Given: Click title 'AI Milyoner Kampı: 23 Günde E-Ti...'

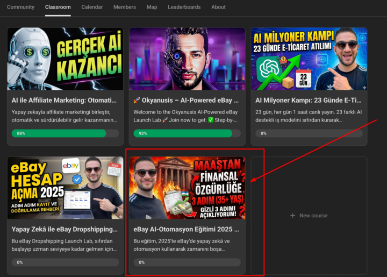Looking at the screenshot, I should pyautogui.click(x=309, y=100).
